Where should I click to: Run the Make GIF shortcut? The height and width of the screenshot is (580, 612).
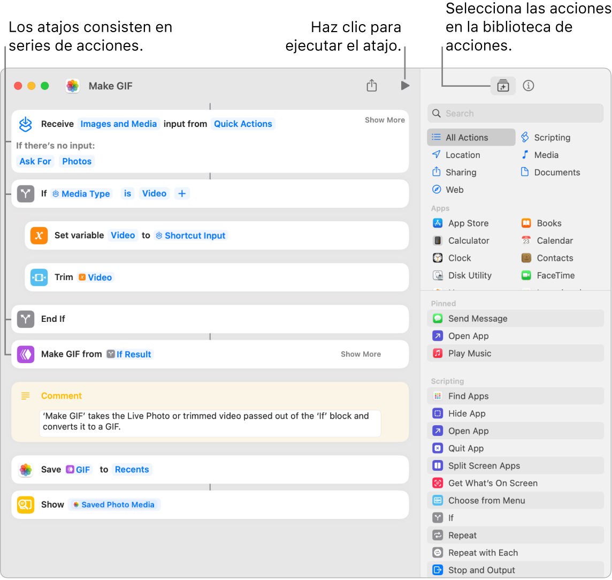coord(405,85)
